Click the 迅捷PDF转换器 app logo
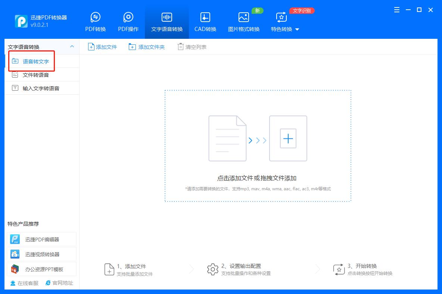 (x=21, y=21)
